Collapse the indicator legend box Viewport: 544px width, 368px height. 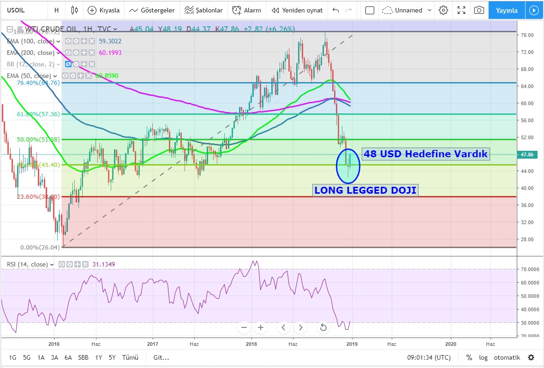point(10,29)
